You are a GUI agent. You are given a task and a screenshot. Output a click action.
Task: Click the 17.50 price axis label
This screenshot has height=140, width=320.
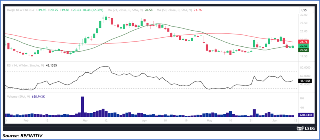(x=303, y=56)
